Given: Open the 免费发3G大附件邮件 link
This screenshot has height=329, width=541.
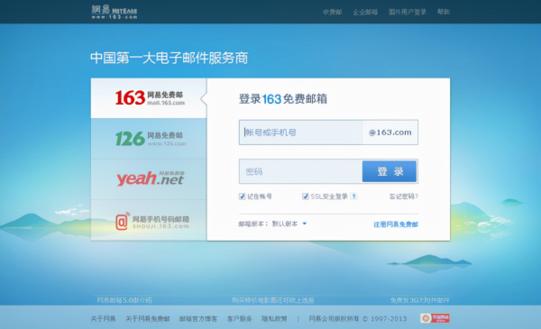Looking at the screenshot, I should point(420,300).
